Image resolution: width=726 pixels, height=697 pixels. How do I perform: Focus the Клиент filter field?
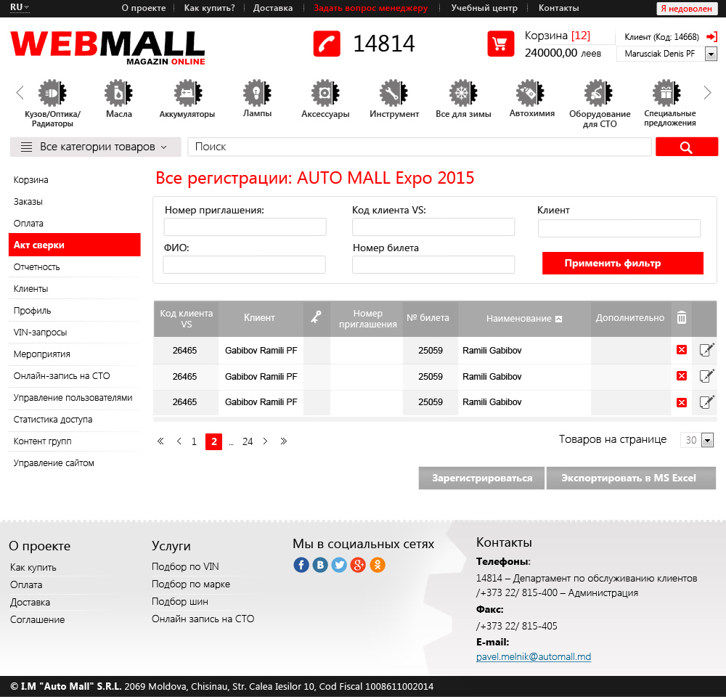619,228
